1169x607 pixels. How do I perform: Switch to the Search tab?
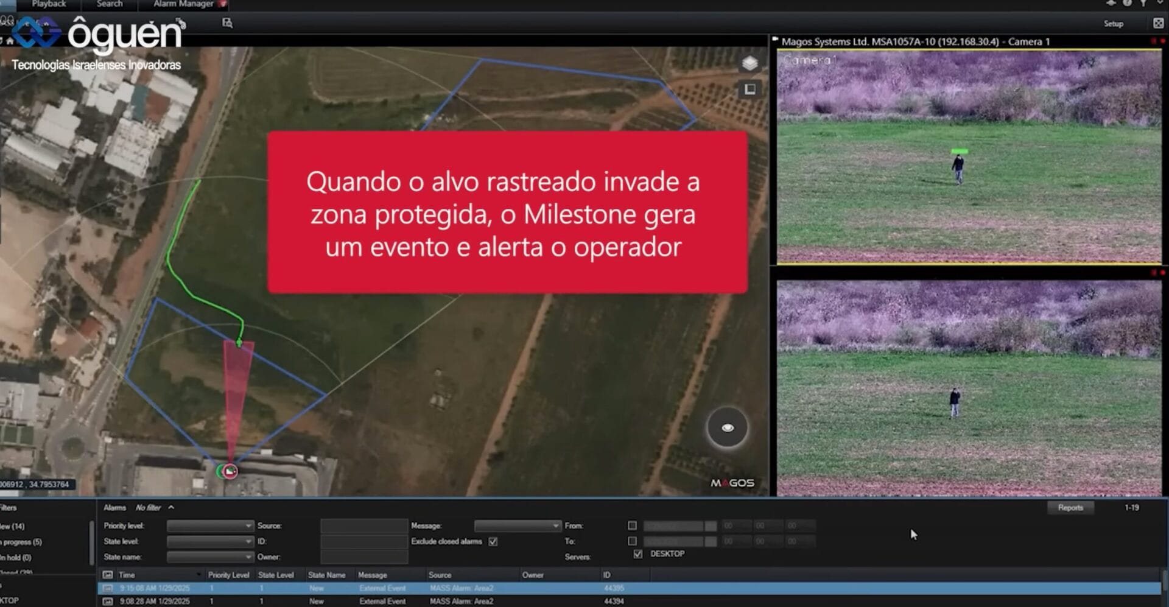[x=110, y=4]
